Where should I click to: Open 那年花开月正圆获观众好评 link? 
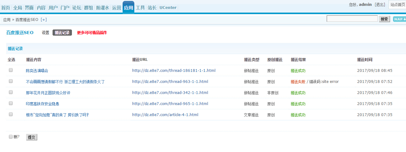coord(48,93)
